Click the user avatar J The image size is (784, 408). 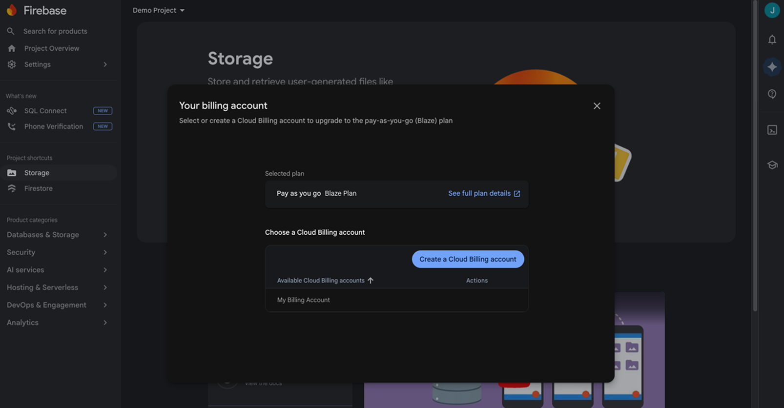tap(772, 10)
